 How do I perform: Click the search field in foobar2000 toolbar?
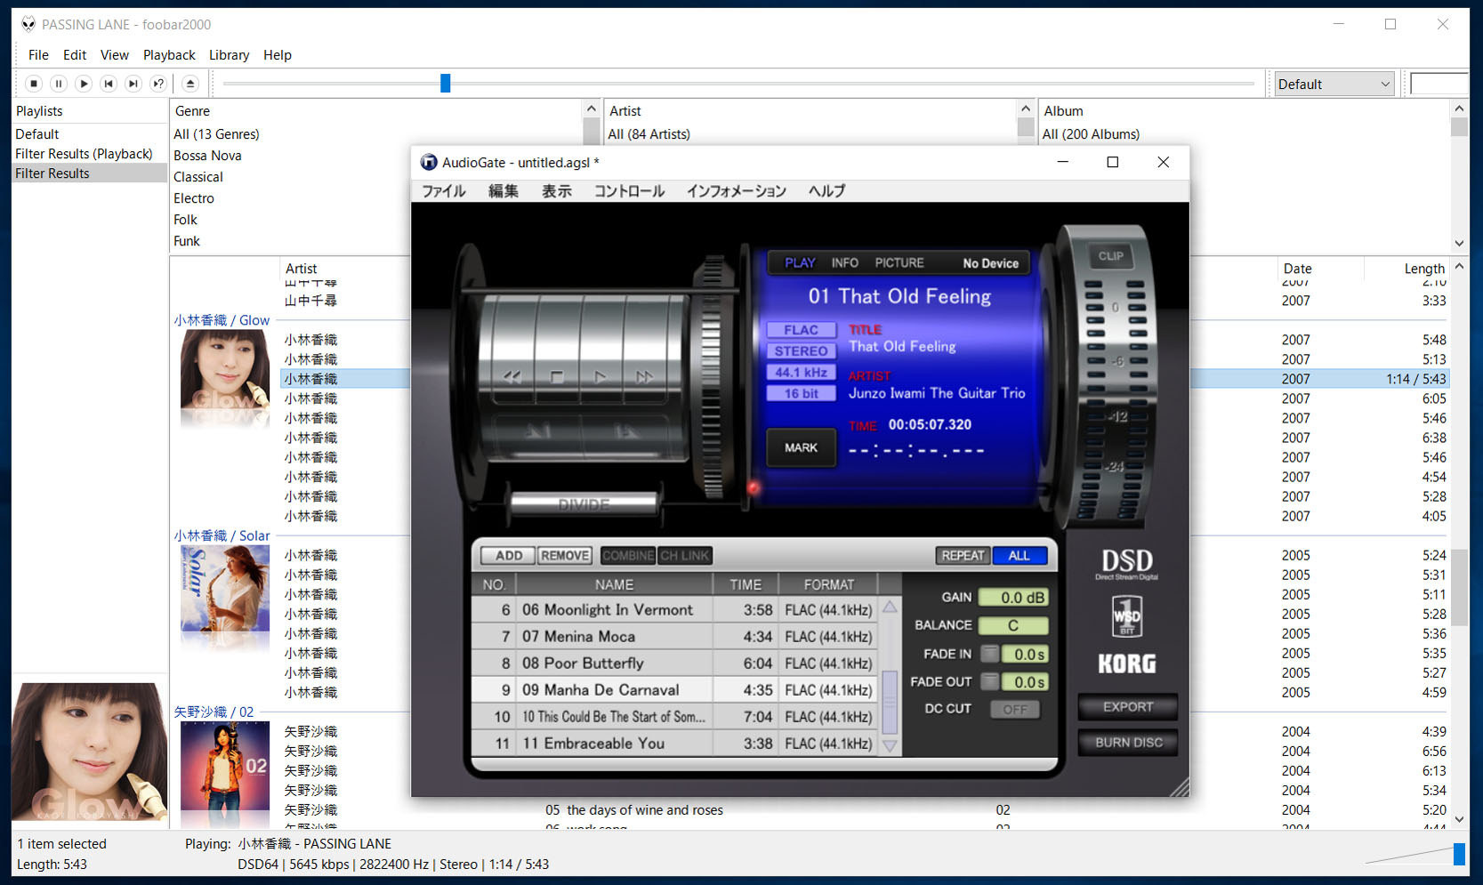point(1439,84)
